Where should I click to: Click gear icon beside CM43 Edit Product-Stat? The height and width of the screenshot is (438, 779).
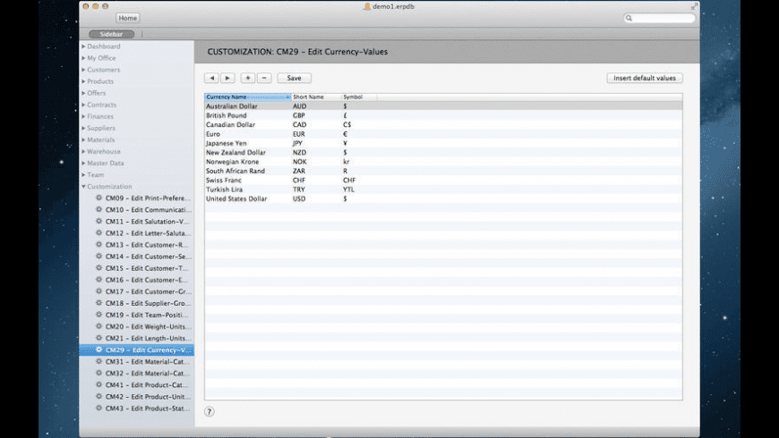pos(98,409)
